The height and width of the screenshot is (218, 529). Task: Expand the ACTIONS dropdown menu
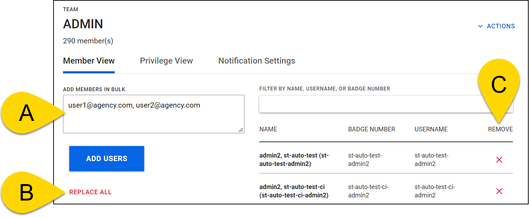coord(500,26)
